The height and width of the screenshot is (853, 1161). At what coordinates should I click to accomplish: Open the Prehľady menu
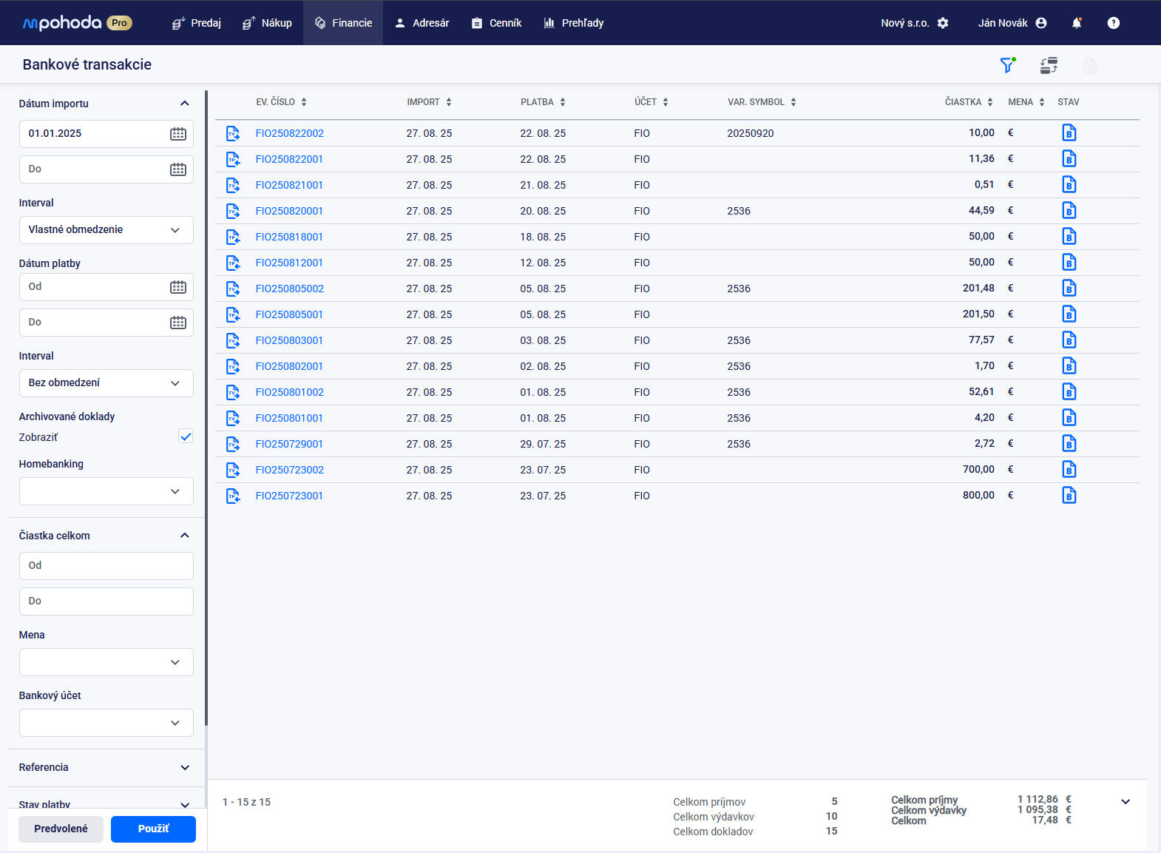click(573, 23)
